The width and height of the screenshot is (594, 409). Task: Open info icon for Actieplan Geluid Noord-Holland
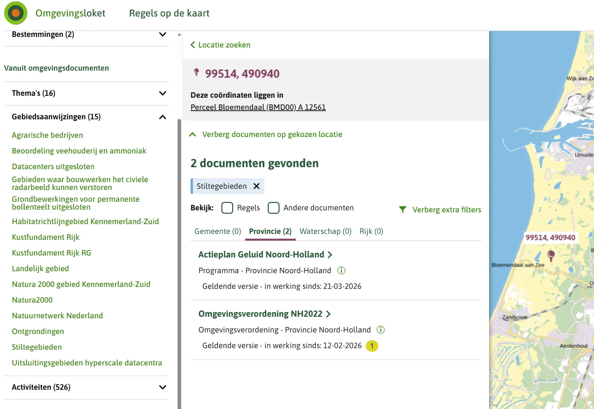click(x=341, y=270)
